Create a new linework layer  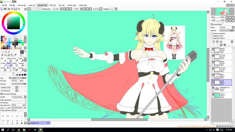coord(217,42)
